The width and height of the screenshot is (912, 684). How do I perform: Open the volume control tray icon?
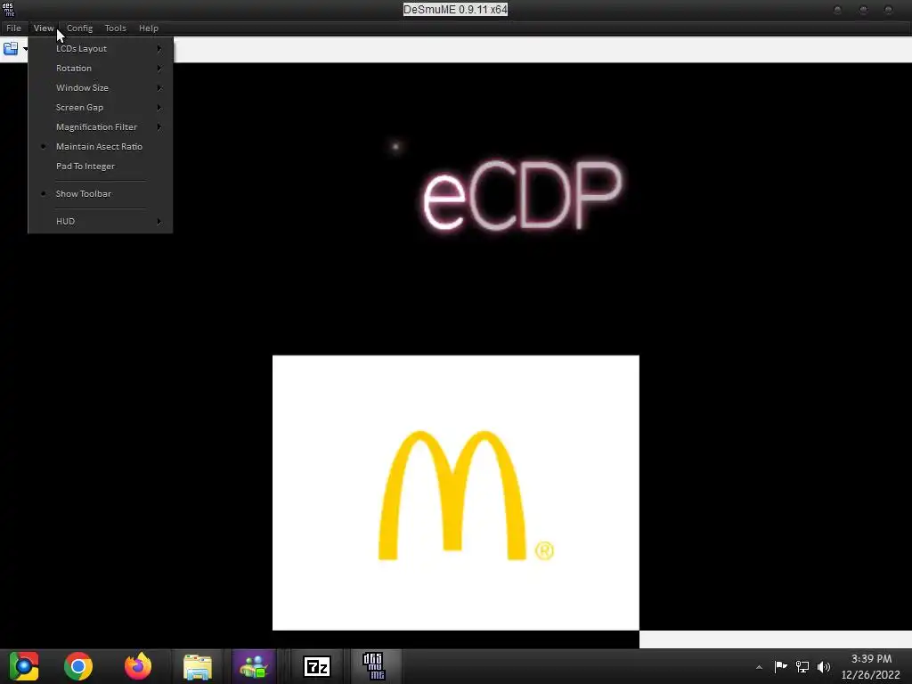tap(824, 666)
